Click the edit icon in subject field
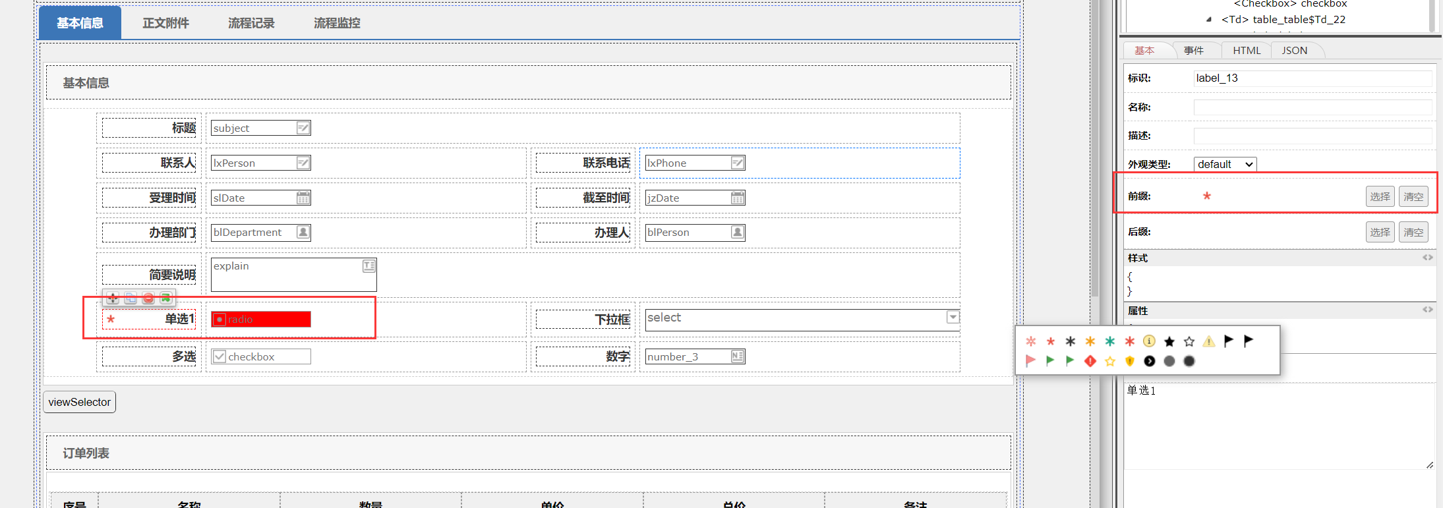 [303, 128]
